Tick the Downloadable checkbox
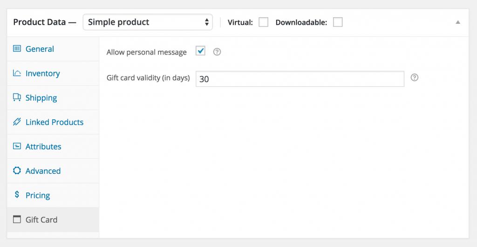 [x=338, y=22]
